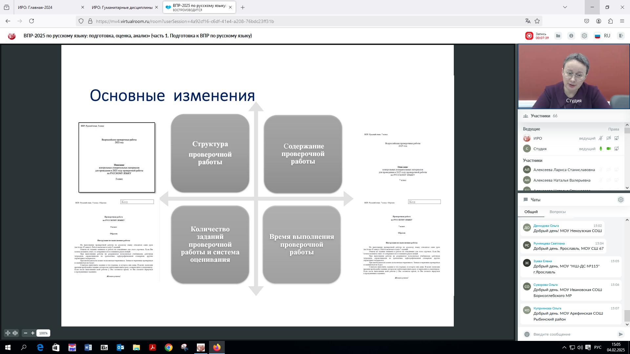
Task: Click message from Демидова Ольга
Action: pos(562,228)
